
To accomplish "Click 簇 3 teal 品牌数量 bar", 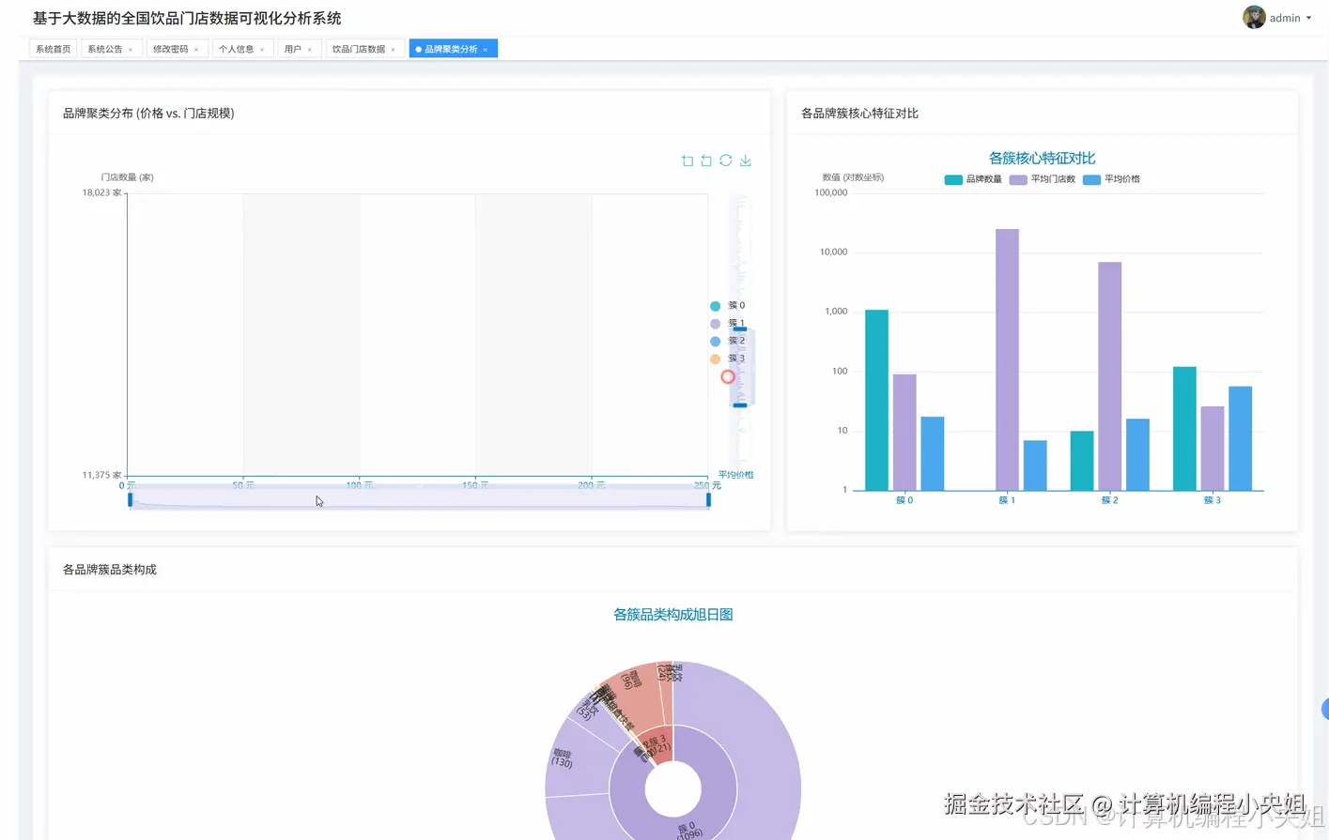I will pos(1184,428).
